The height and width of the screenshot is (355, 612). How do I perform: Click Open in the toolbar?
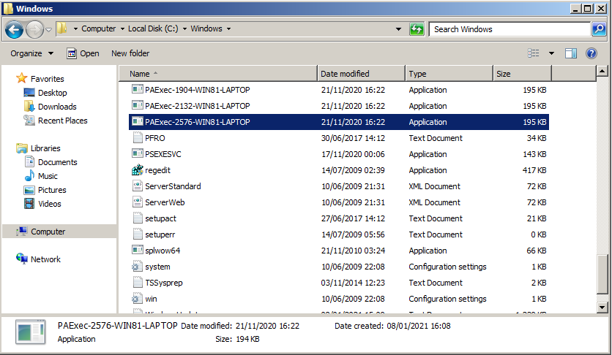click(83, 53)
